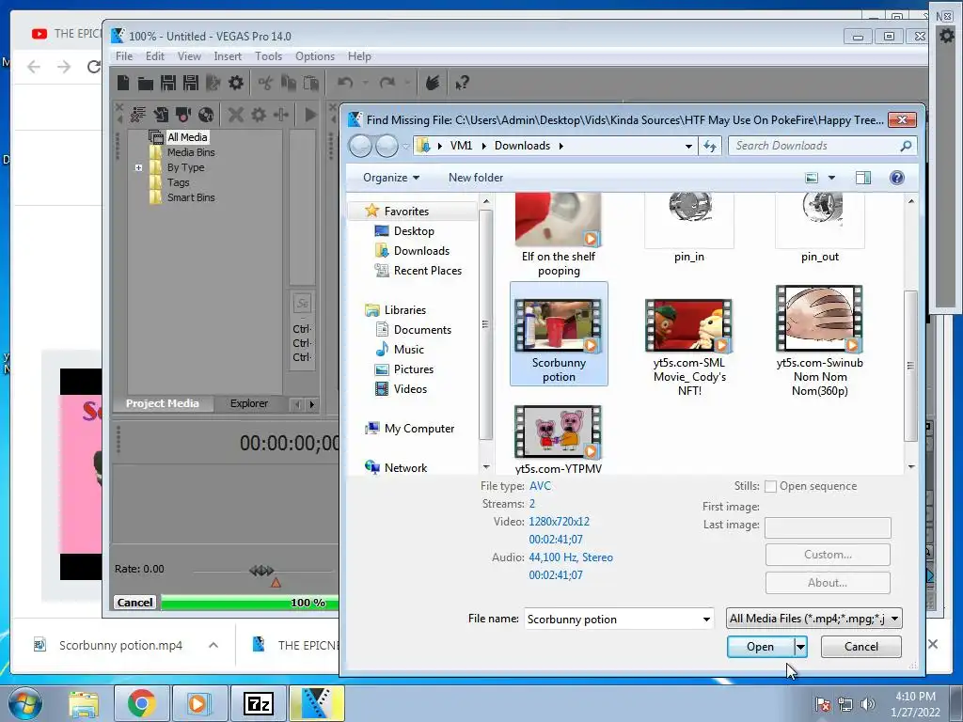
Task: Click Remove selected media X in Project Media
Action: point(236,114)
